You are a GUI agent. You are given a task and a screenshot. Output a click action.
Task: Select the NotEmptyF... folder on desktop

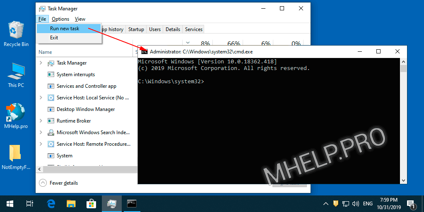(16, 157)
